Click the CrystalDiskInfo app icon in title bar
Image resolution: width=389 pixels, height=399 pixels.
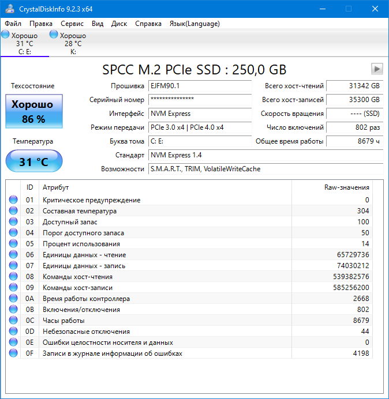[x=10, y=9]
